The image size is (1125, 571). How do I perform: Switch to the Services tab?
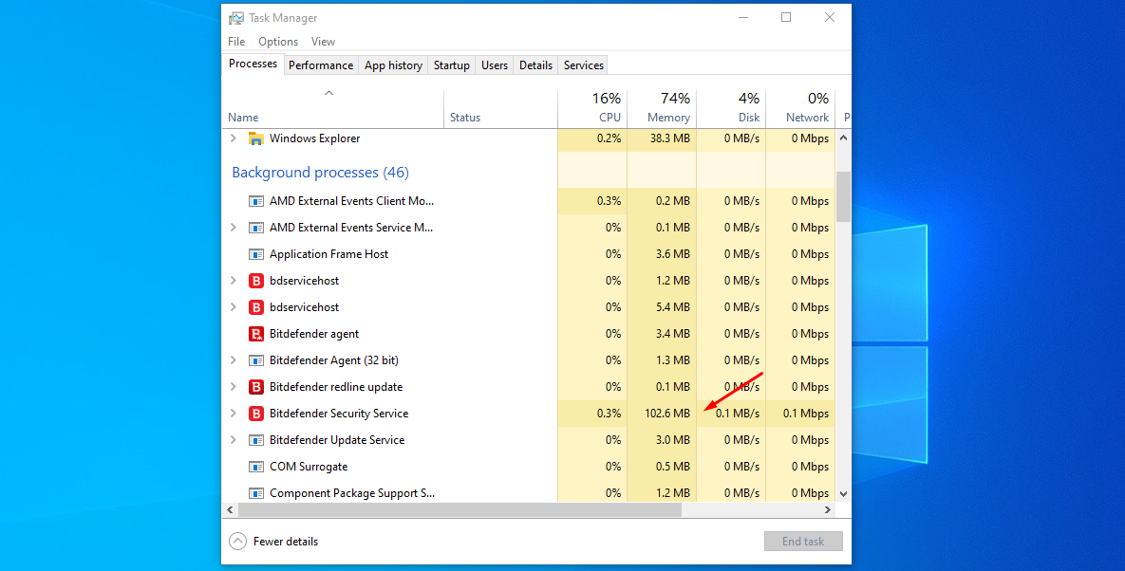[583, 65]
